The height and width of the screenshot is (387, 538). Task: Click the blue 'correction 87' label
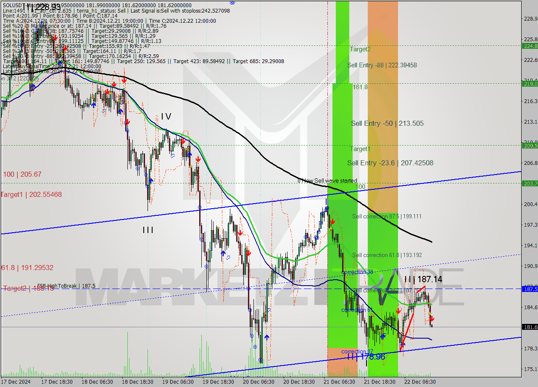357,352
